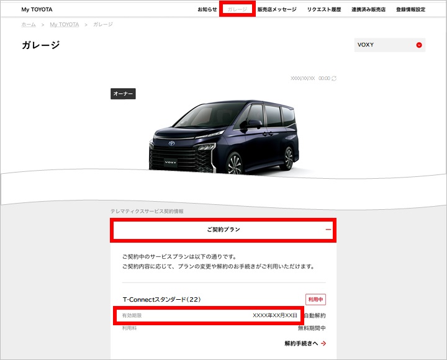447x360 pixels.
Task: Open 販売店メッセージ in top navigation
Action: 277,9
